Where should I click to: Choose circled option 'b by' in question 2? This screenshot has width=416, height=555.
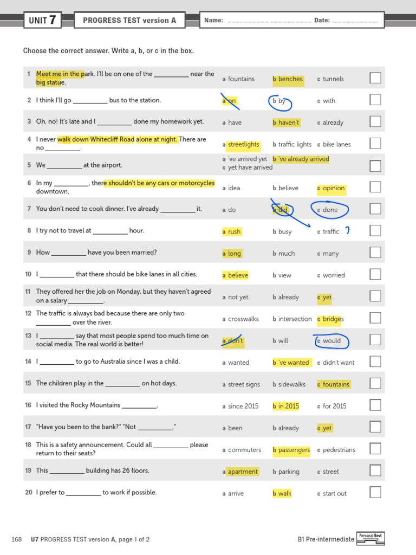pos(279,101)
